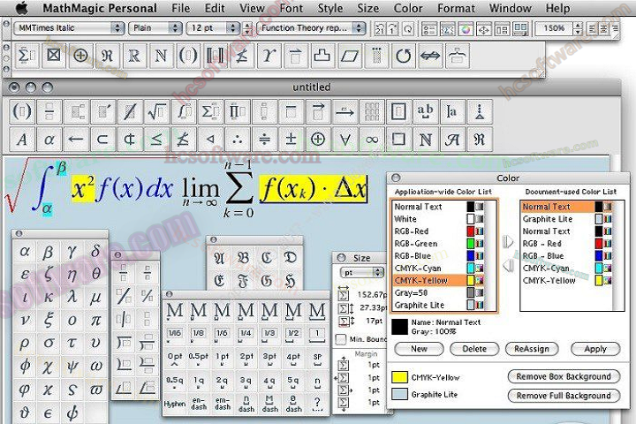
Task: Select the parallelogram icon in top palette
Action: [x=350, y=56]
